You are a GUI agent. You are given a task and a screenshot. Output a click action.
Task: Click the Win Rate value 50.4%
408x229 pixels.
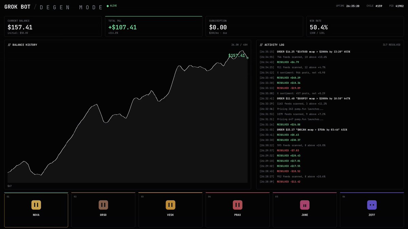[x=319, y=27]
